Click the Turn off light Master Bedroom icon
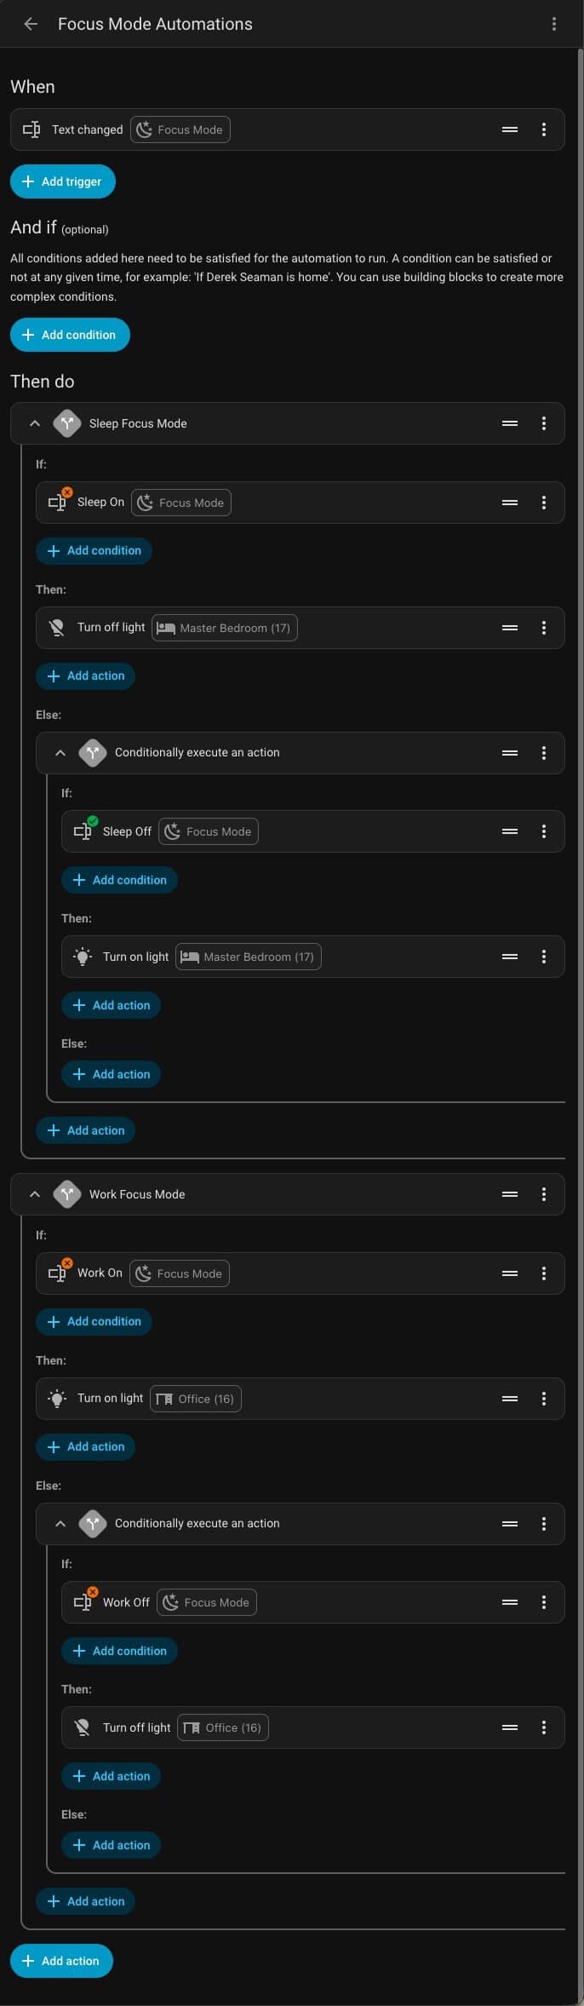584x2006 pixels. (x=57, y=628)
